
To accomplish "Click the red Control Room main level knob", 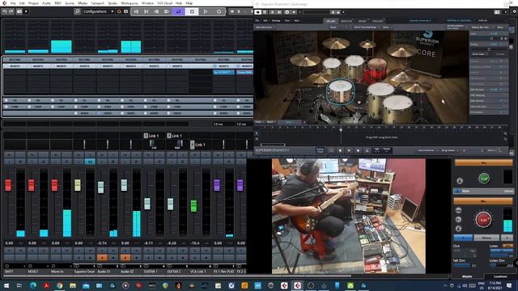I will coord(483,220).
